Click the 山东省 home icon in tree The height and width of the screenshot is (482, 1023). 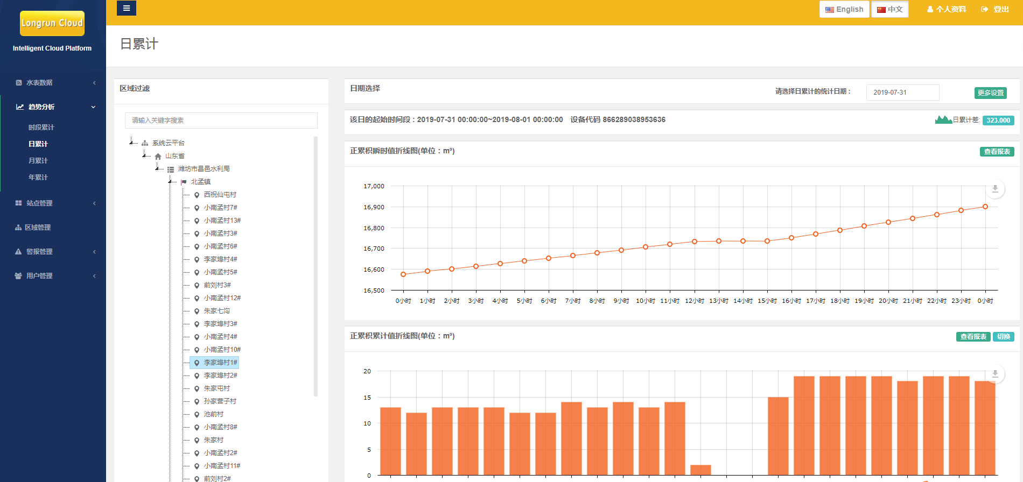158,157
